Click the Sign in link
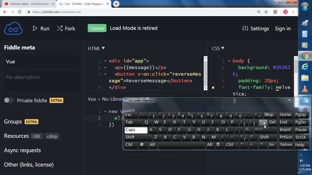The image size is (312, 175). coord(283,28)
